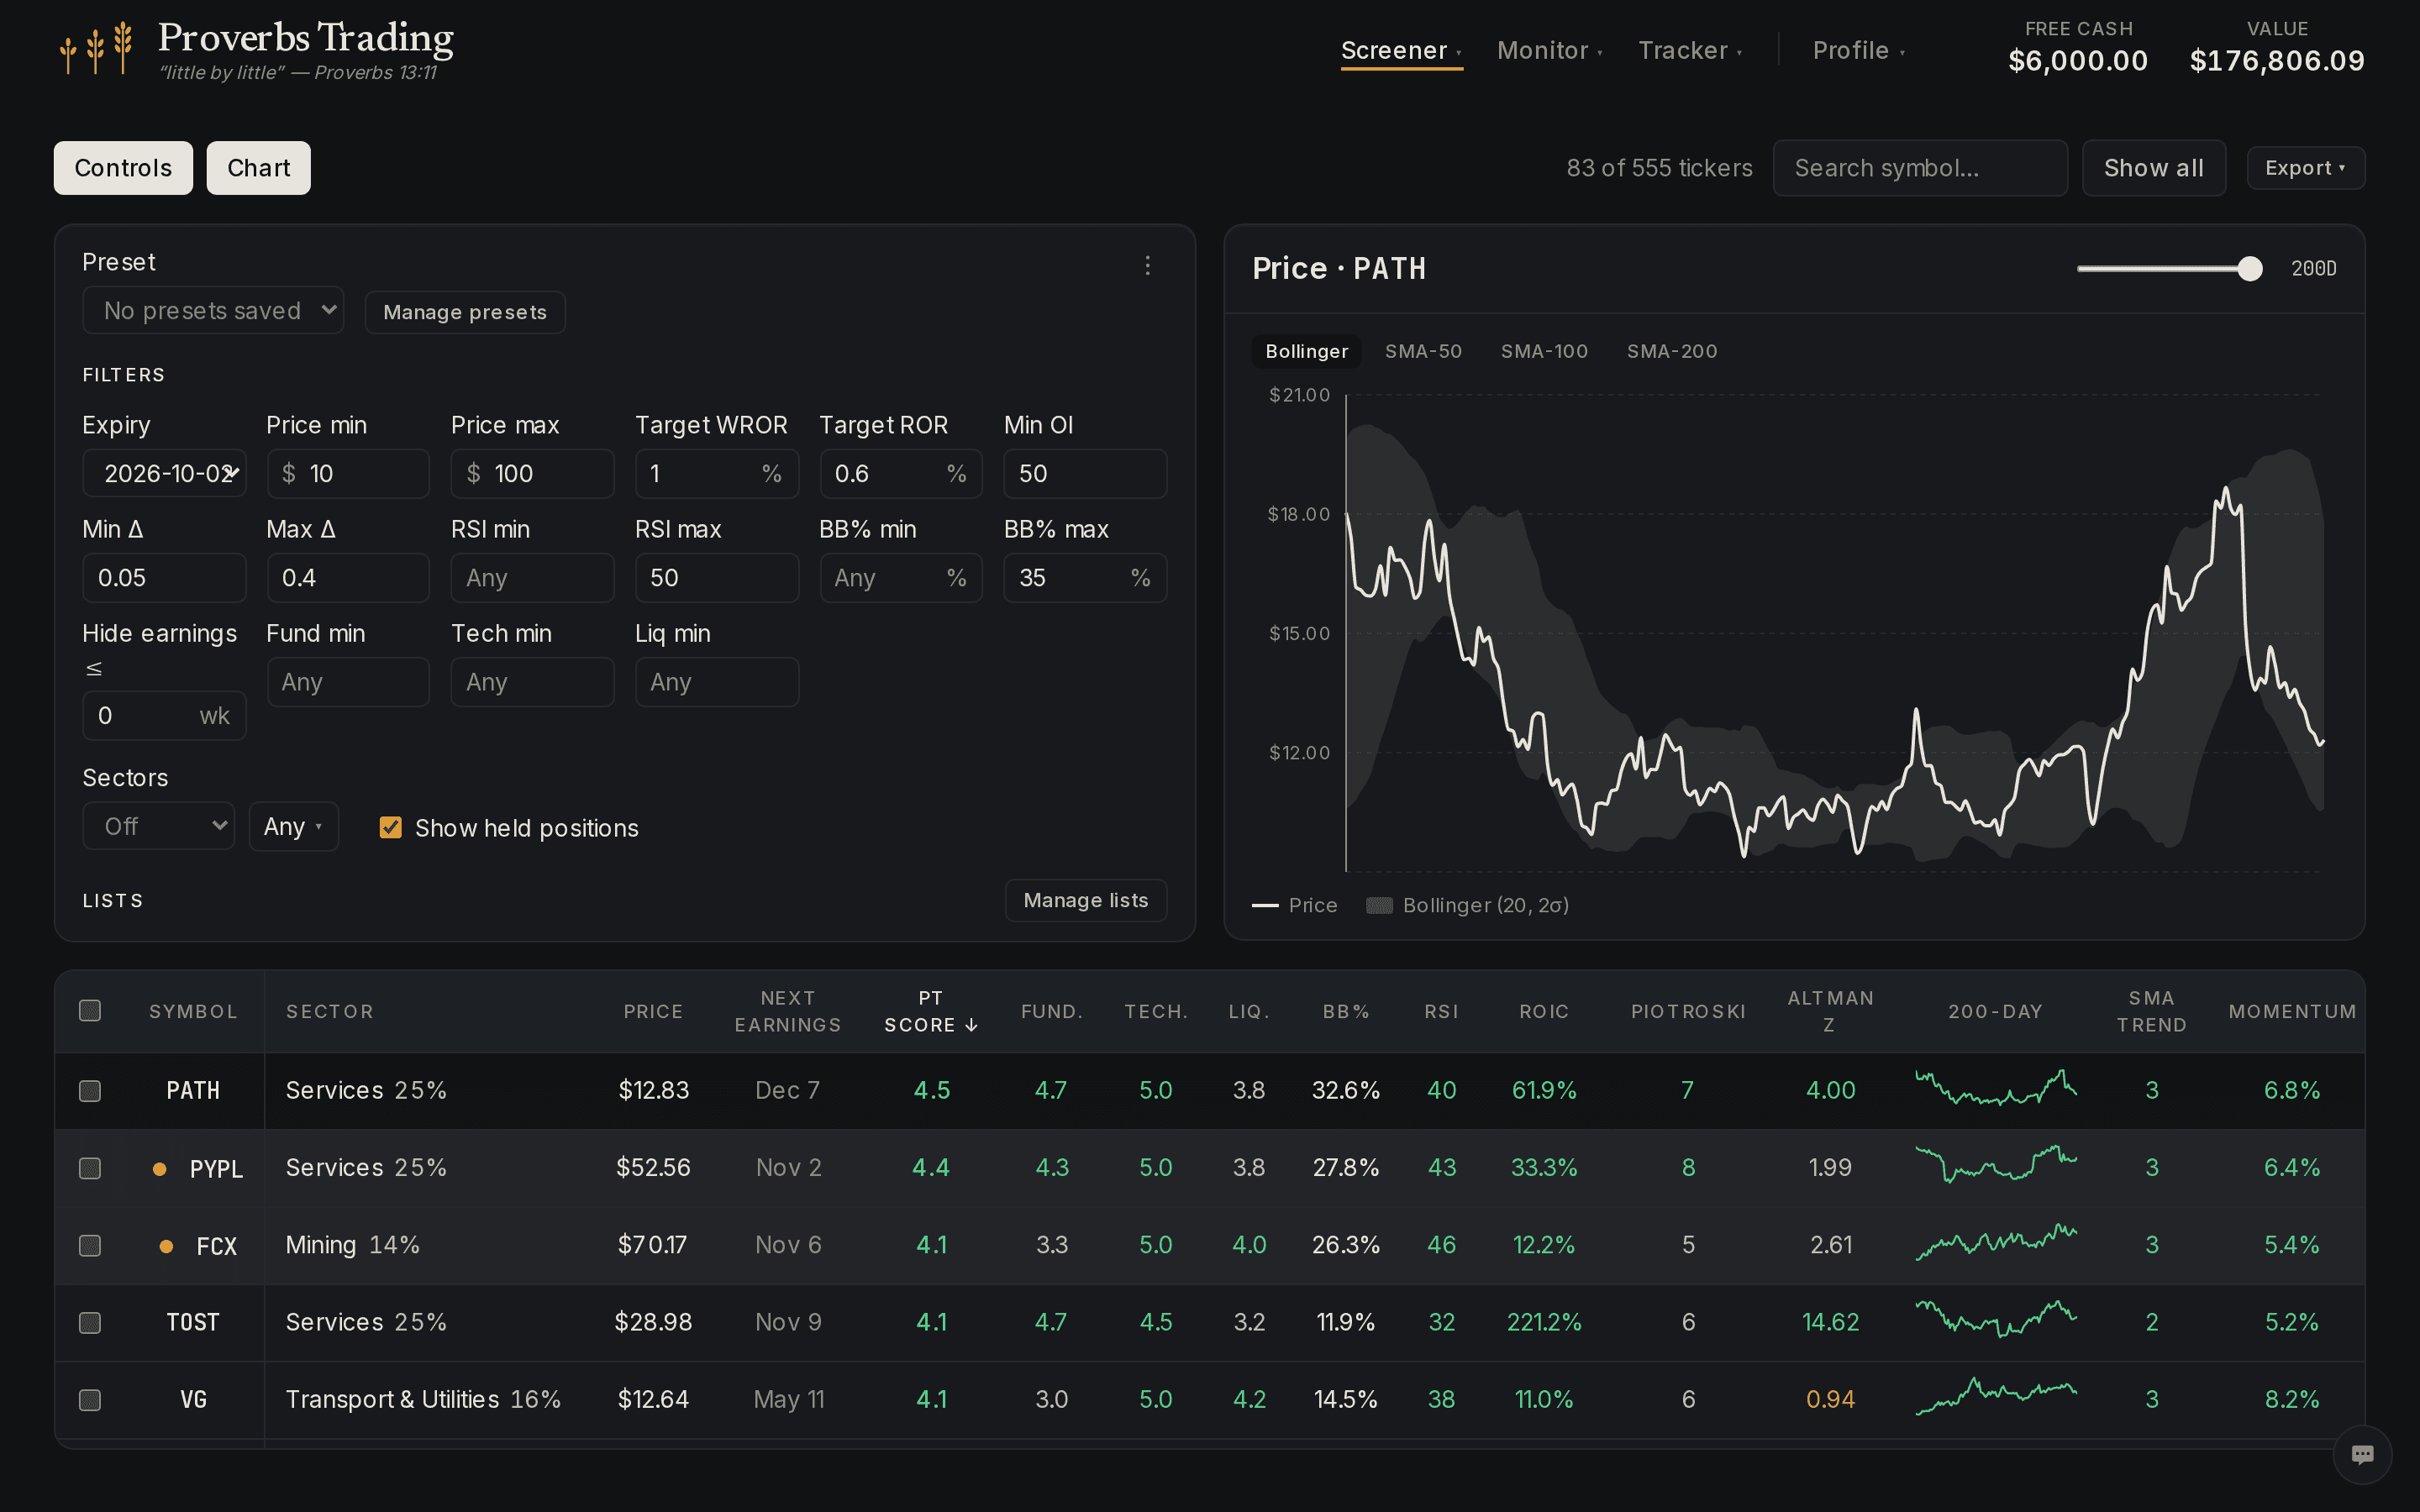Click the Search symbol field
Viewport: 2420px width, 1512px height.
1920,168
